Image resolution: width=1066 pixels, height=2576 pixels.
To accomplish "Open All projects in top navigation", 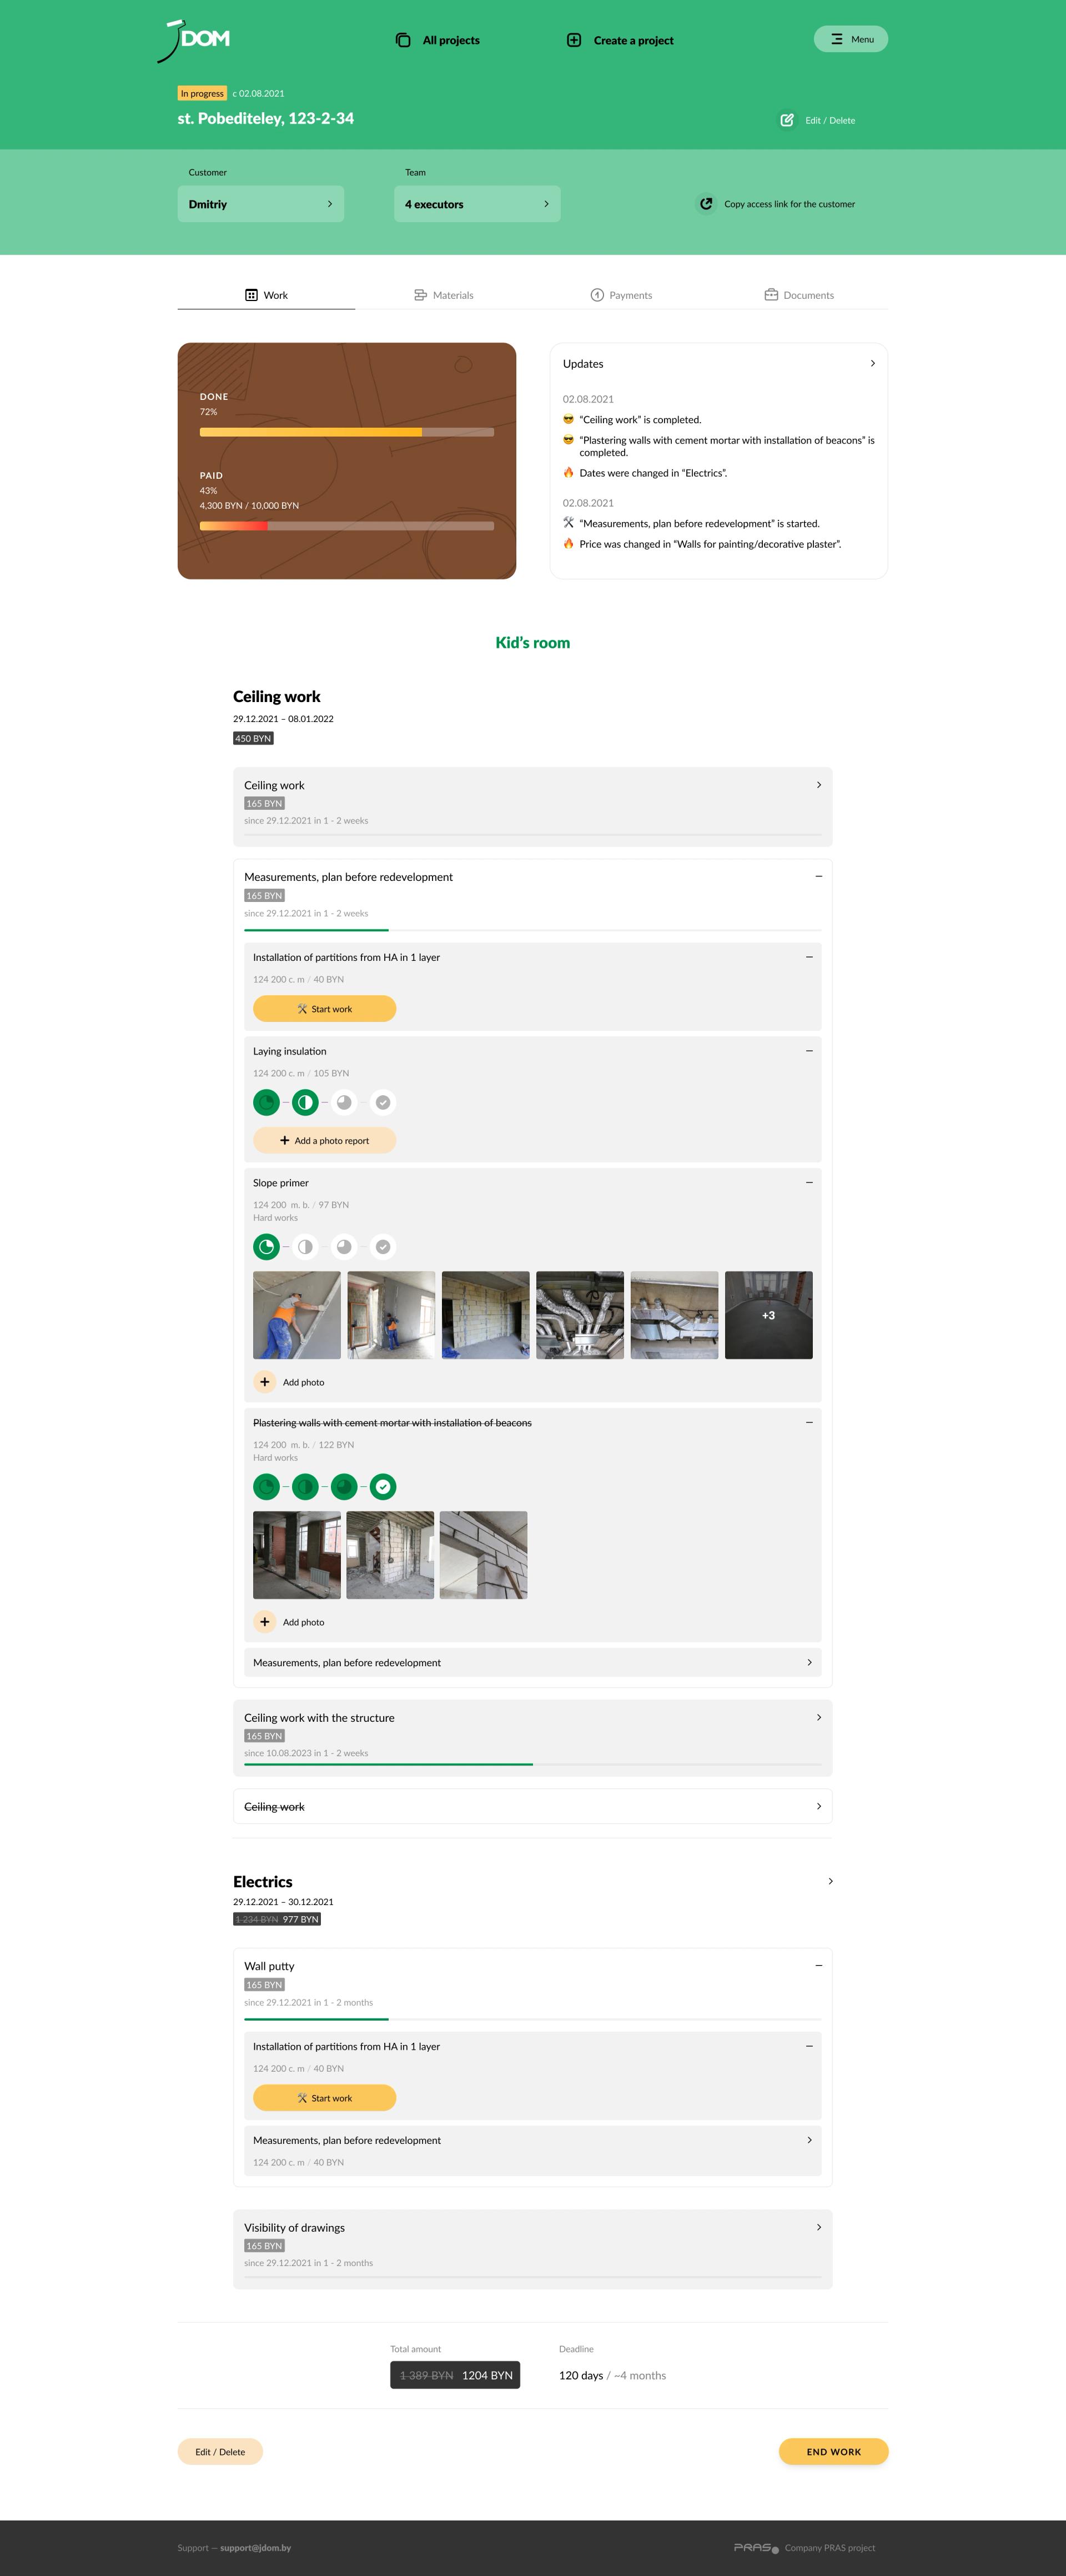I will pos(438,40).
